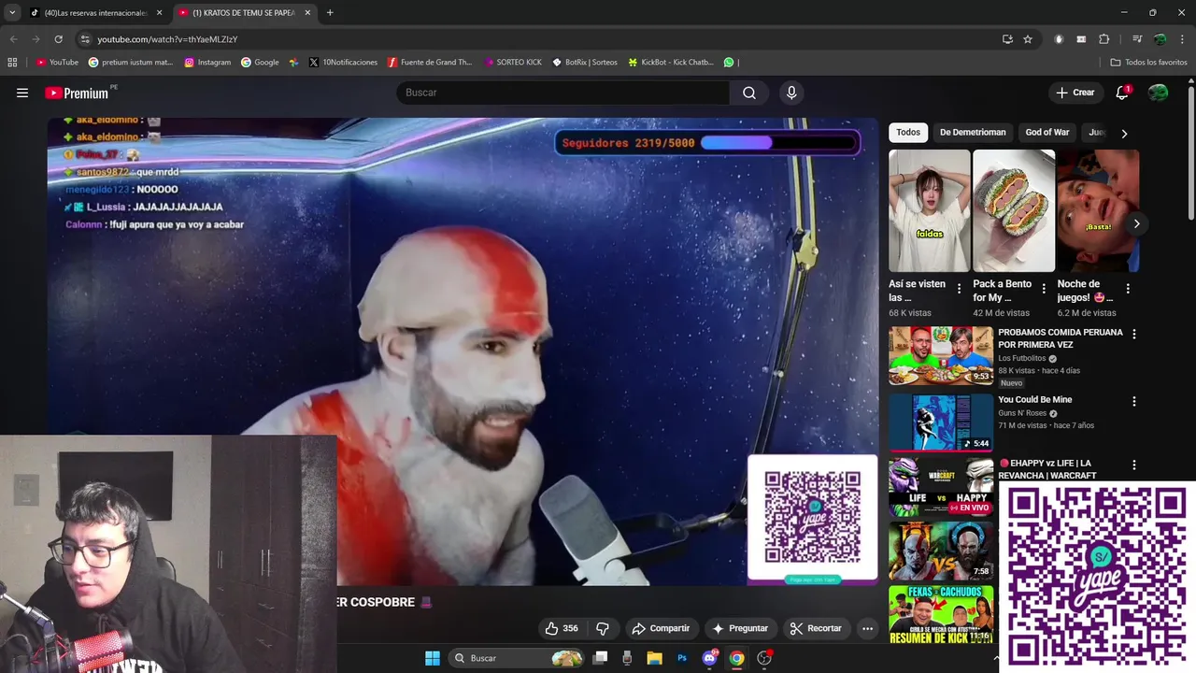This screenshot has width=1196, height=673.
Task: Open OBS Studio from the taskbar
Action: [764, 658]
